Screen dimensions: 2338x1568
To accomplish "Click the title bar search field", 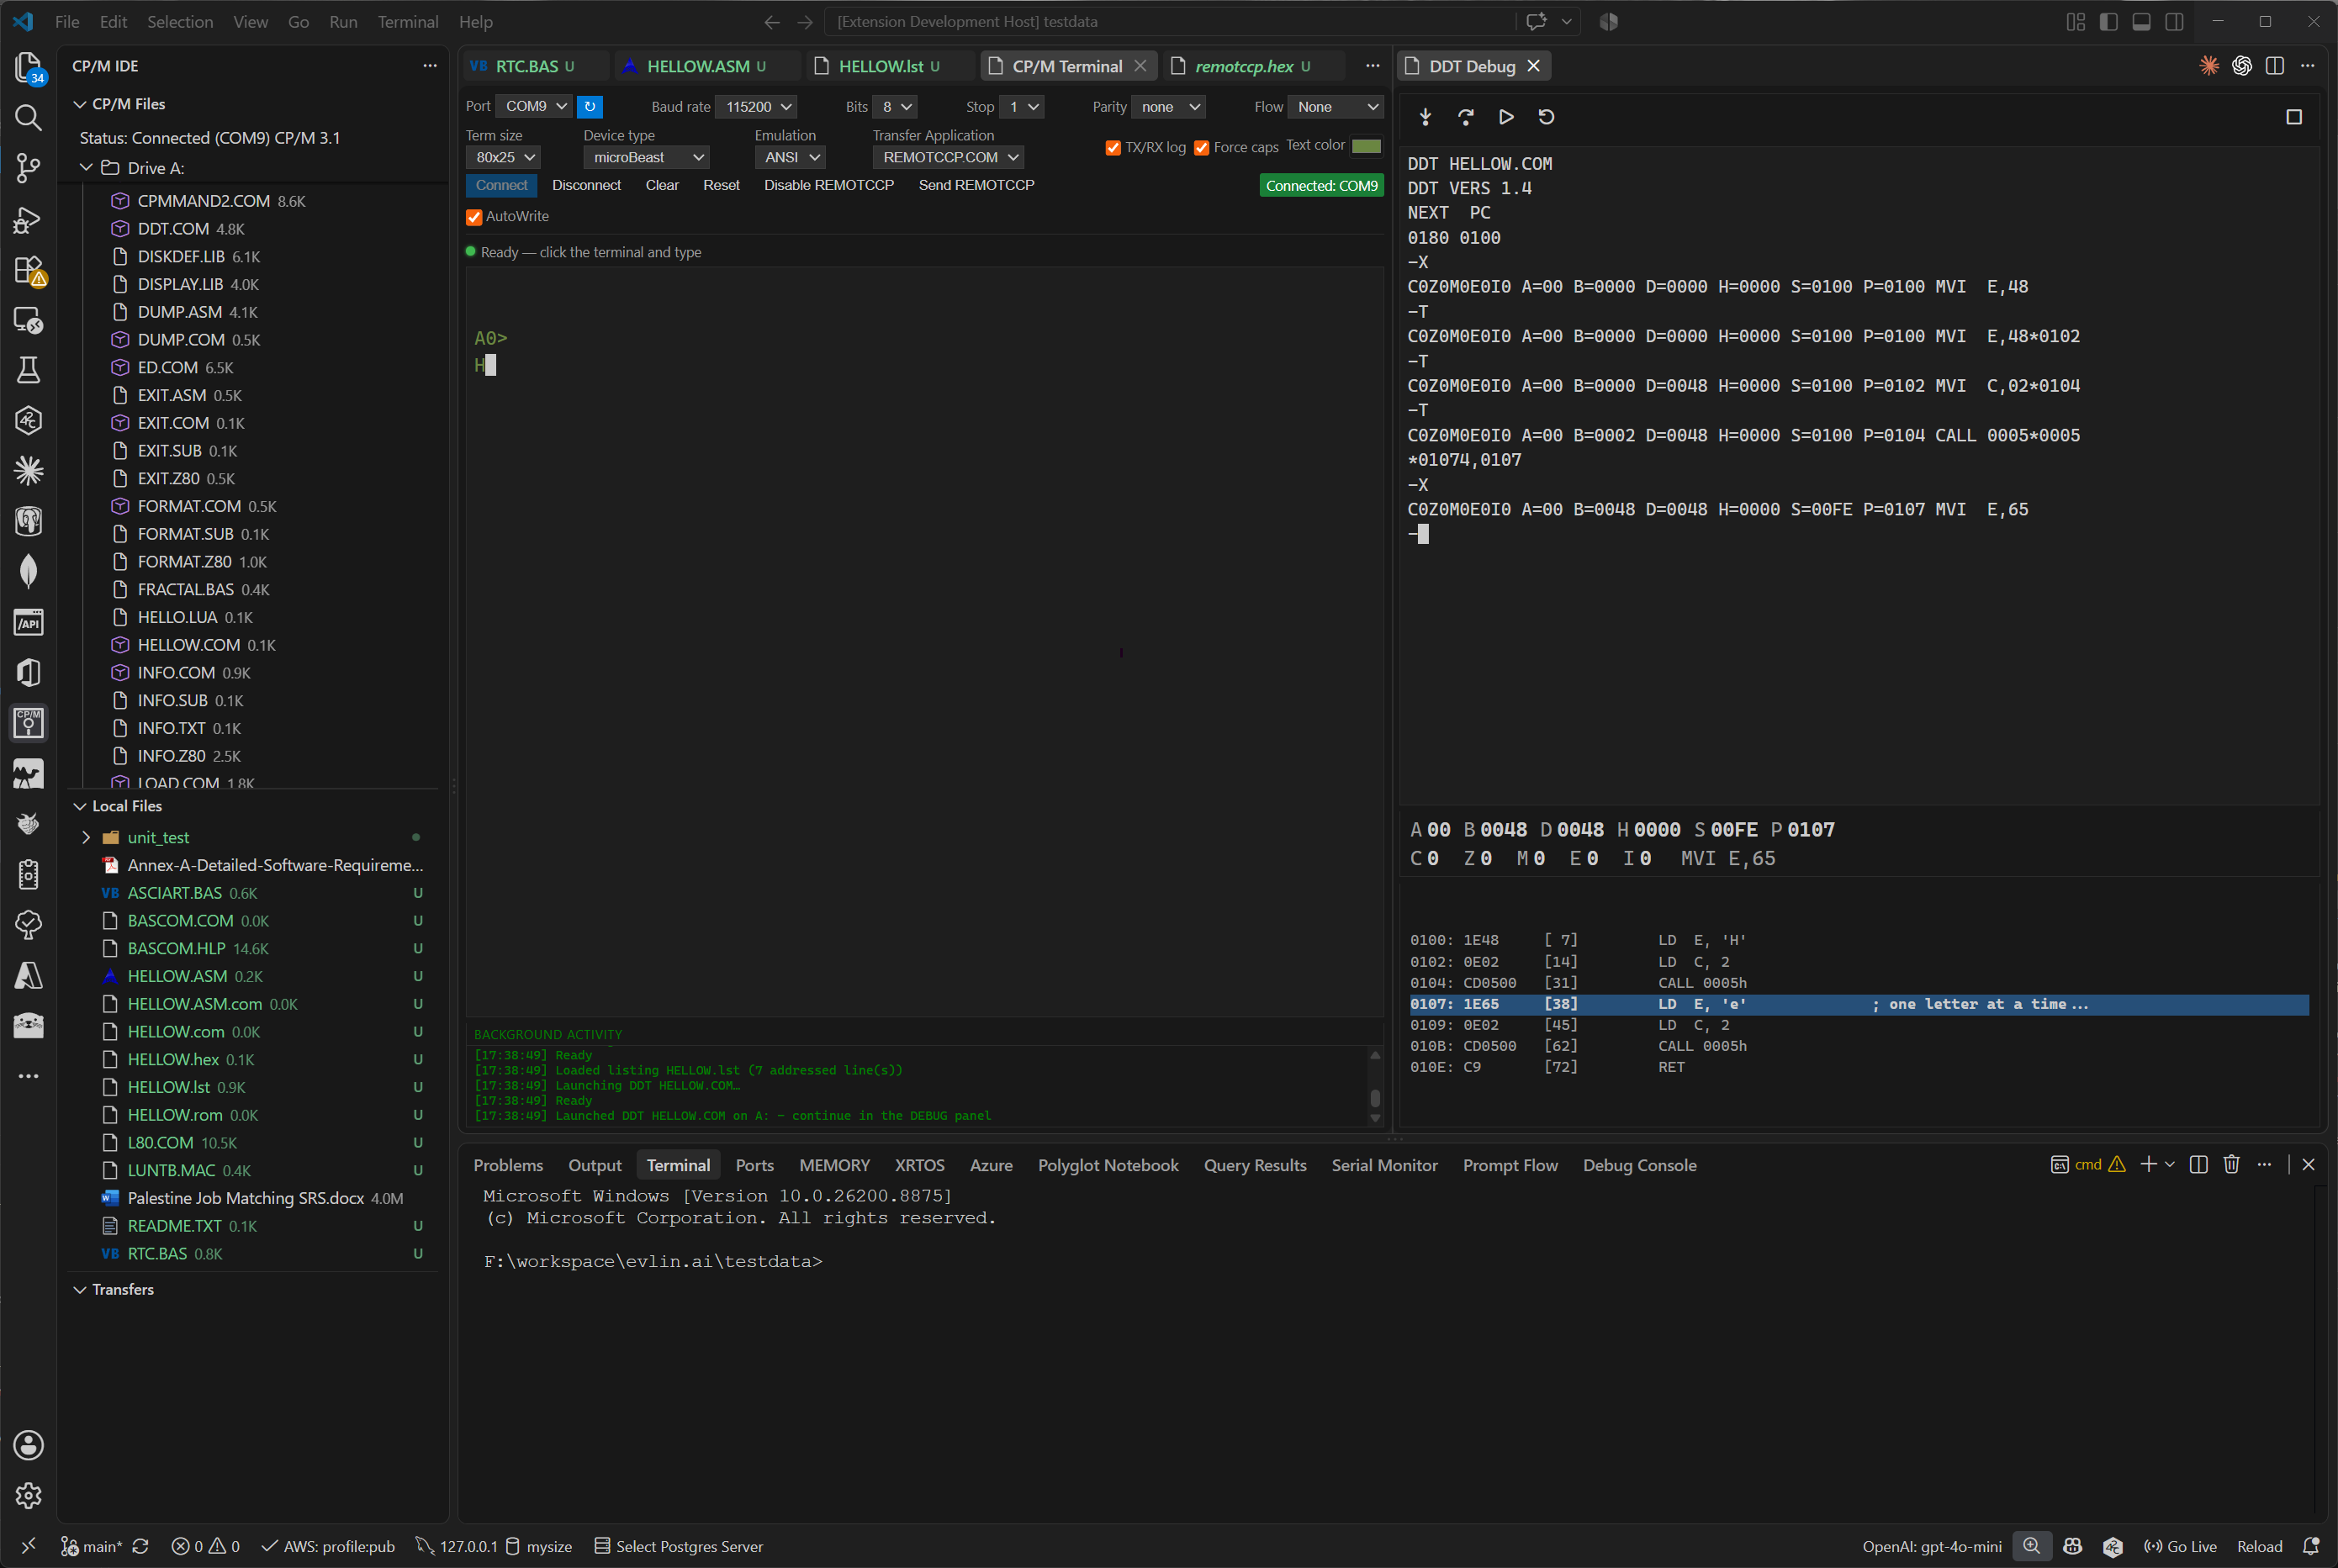I will (x=1168, y=22).
